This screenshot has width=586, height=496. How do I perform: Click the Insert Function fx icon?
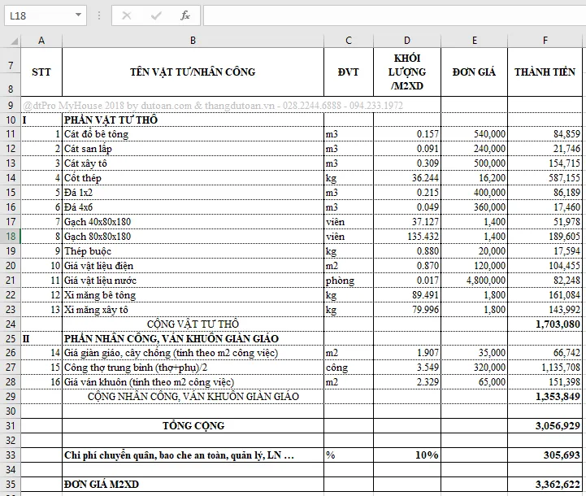tap(184, 15)
